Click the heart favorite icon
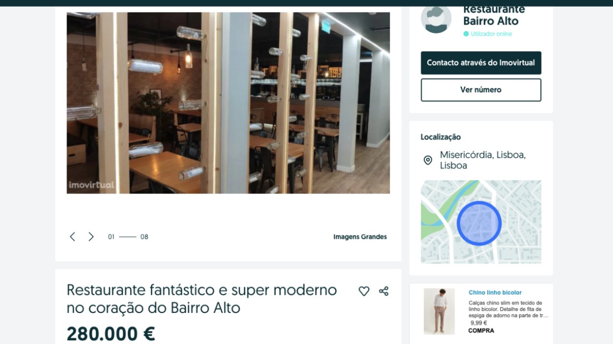Viewport: 613px width, 344px height. (364, 291)
